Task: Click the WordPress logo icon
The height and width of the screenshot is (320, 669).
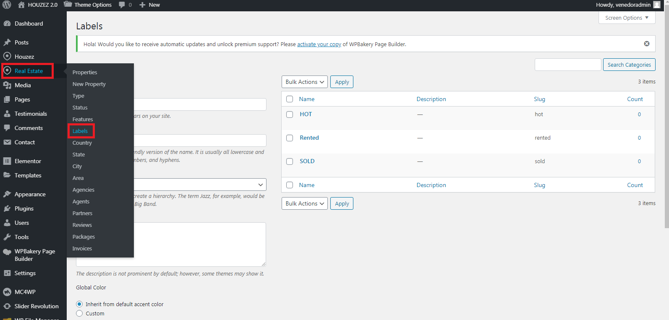Action: click(7, 5)
